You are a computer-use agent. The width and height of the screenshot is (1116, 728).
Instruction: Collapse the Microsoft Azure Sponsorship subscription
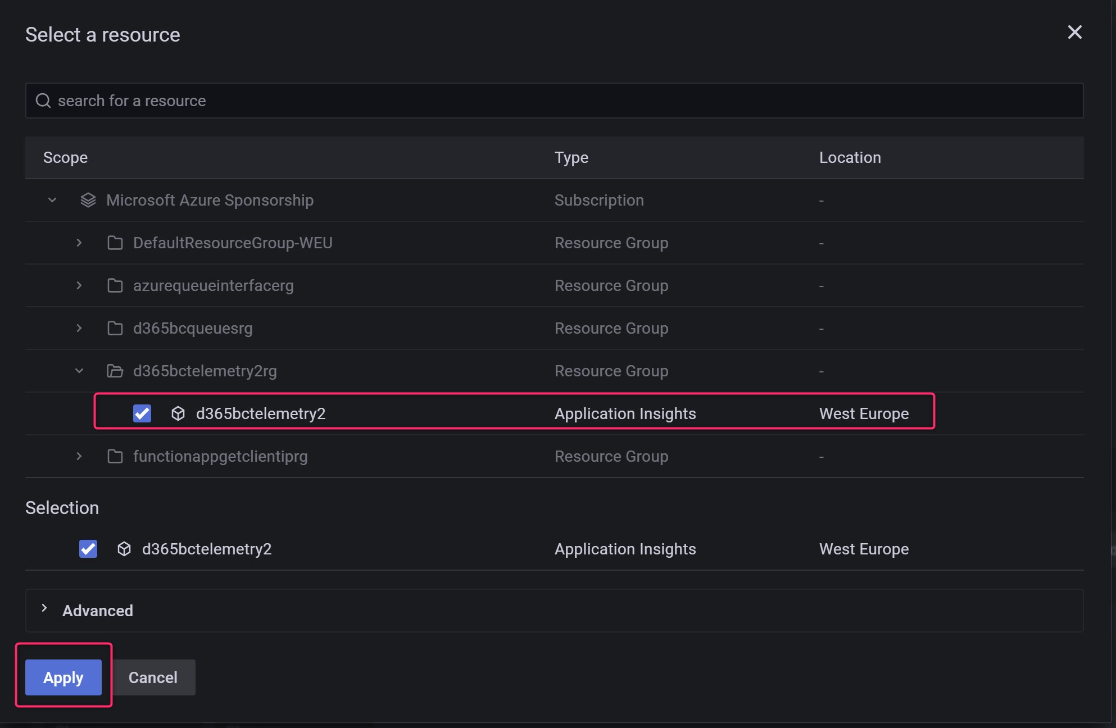52,200
